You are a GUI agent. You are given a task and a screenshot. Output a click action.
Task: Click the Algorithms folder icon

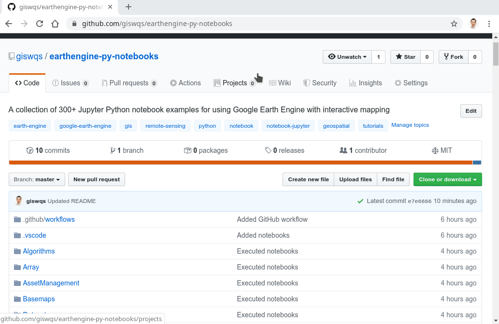(17, 251)
